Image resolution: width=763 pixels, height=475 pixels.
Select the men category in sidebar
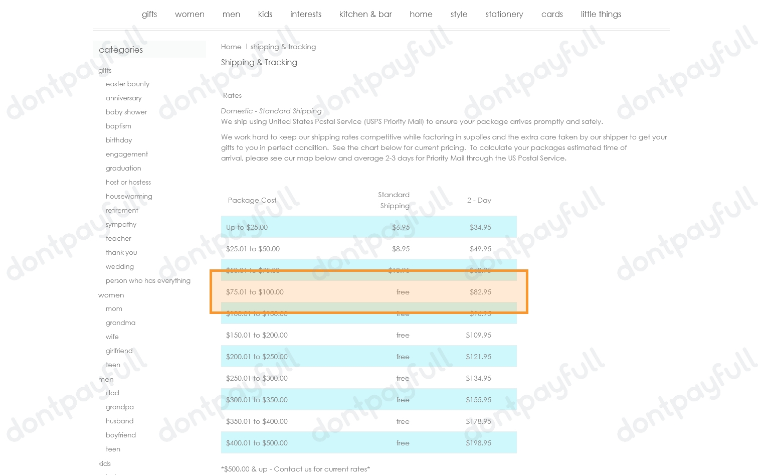point(106,379)
